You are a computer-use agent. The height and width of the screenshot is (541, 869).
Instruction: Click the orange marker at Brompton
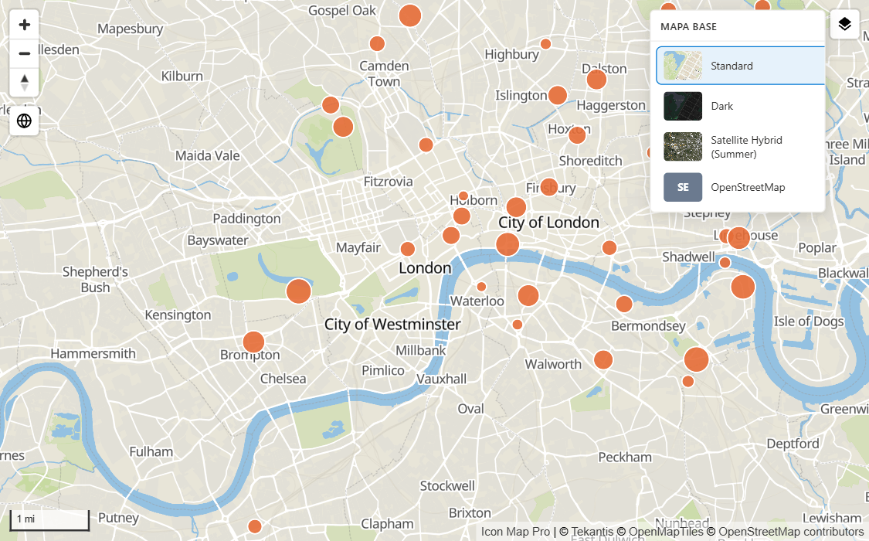pos(253,342)
